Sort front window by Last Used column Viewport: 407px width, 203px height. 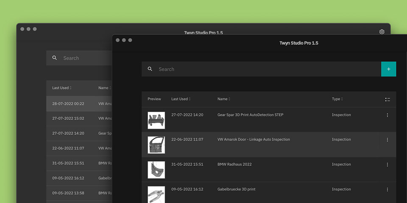[181, 99]
